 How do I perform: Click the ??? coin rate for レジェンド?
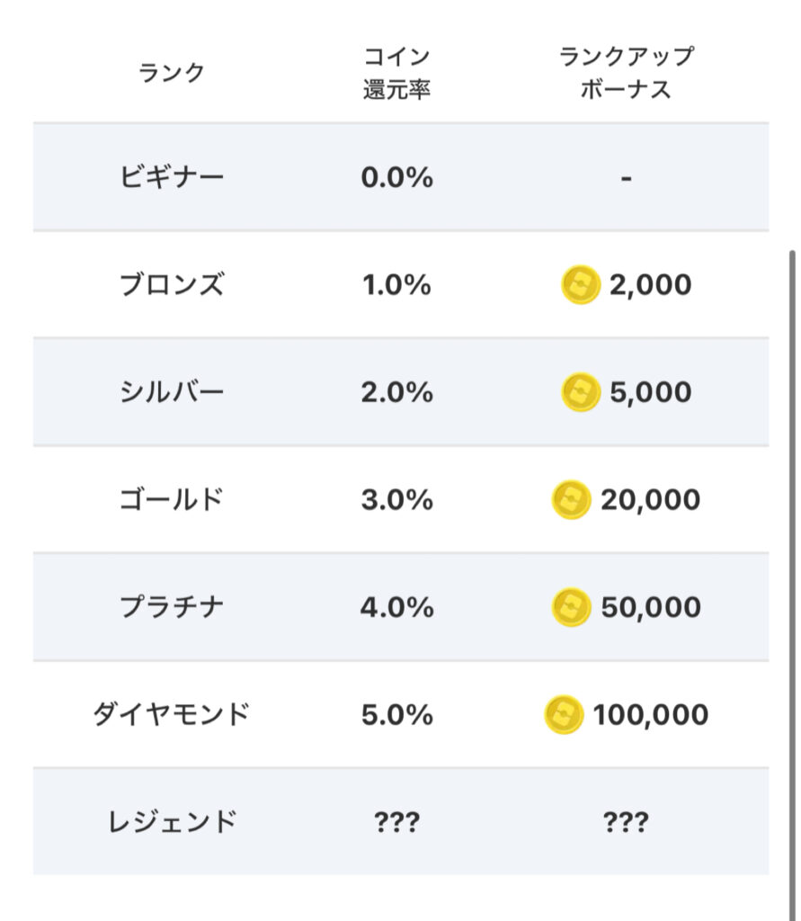point(396,822)
